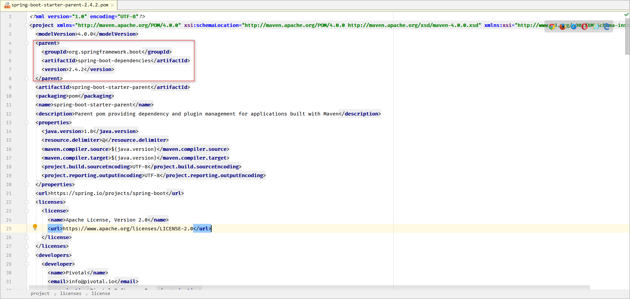This screenshot has width=630, height=299.
Task: Close the spring-boot-starter-parent-2.4.2.pom tab
Action: click(x=113, y=5)
